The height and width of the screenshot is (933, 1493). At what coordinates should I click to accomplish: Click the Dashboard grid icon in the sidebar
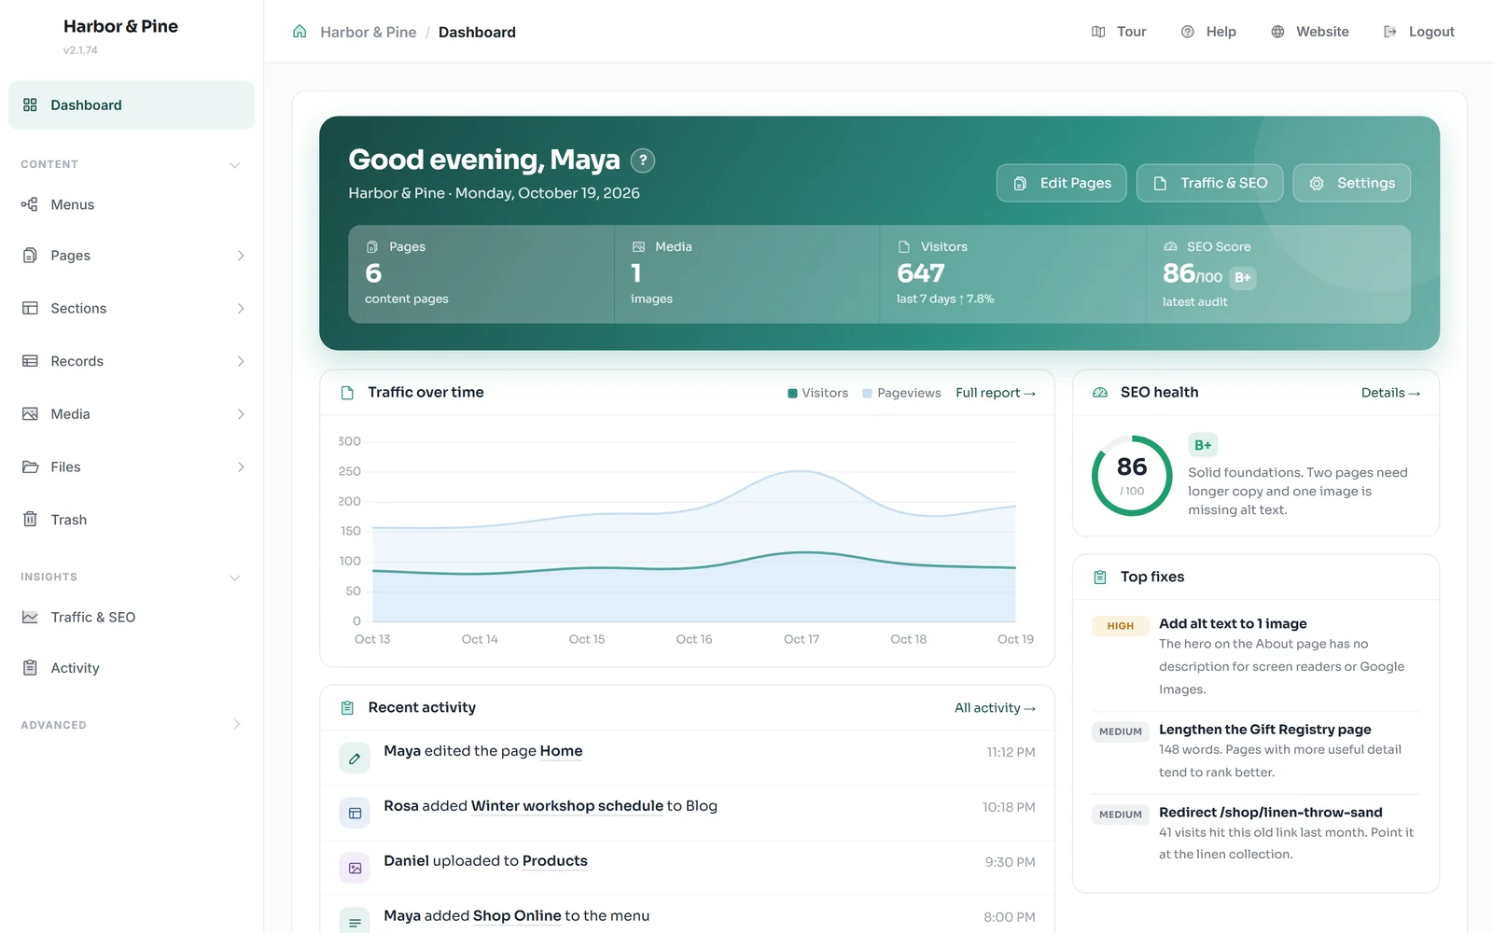(x=30, y=105)
